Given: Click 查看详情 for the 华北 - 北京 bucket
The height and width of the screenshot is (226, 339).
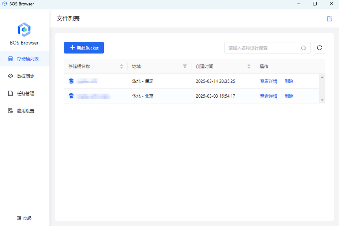Looking at the screenshot, I should (x=268, y=96).
